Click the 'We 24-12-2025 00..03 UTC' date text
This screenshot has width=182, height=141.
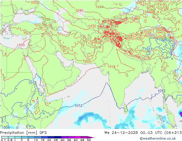pyautogui.click(x=134, y=133)
